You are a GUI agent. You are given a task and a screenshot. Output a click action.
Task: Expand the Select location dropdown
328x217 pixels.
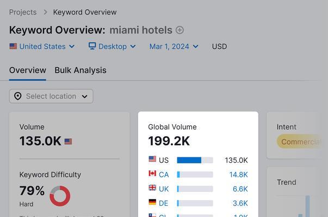click(51, 96)
